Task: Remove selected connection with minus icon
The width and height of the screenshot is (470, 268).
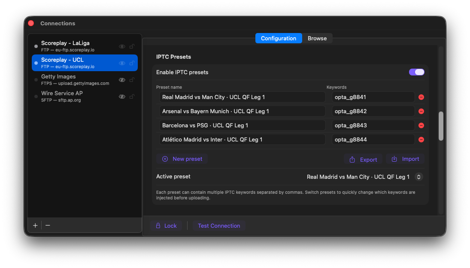Action: [x=48, y=225]
